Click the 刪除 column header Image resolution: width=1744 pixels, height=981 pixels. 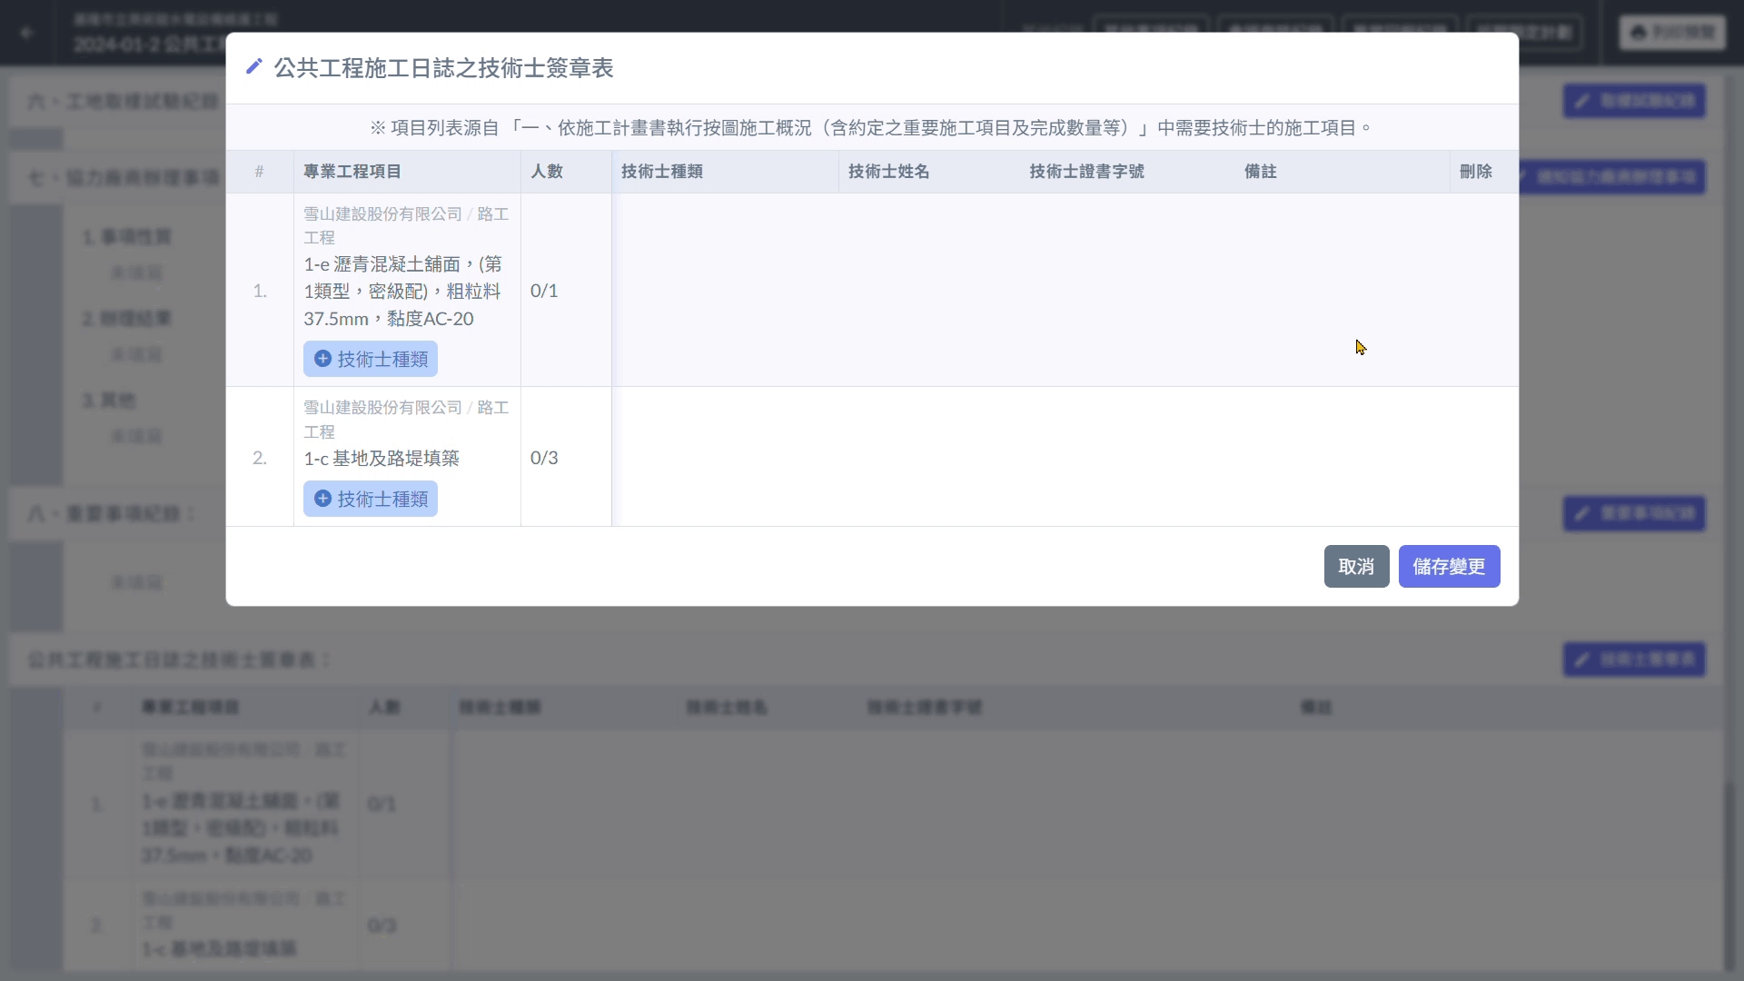point(1475,172)
